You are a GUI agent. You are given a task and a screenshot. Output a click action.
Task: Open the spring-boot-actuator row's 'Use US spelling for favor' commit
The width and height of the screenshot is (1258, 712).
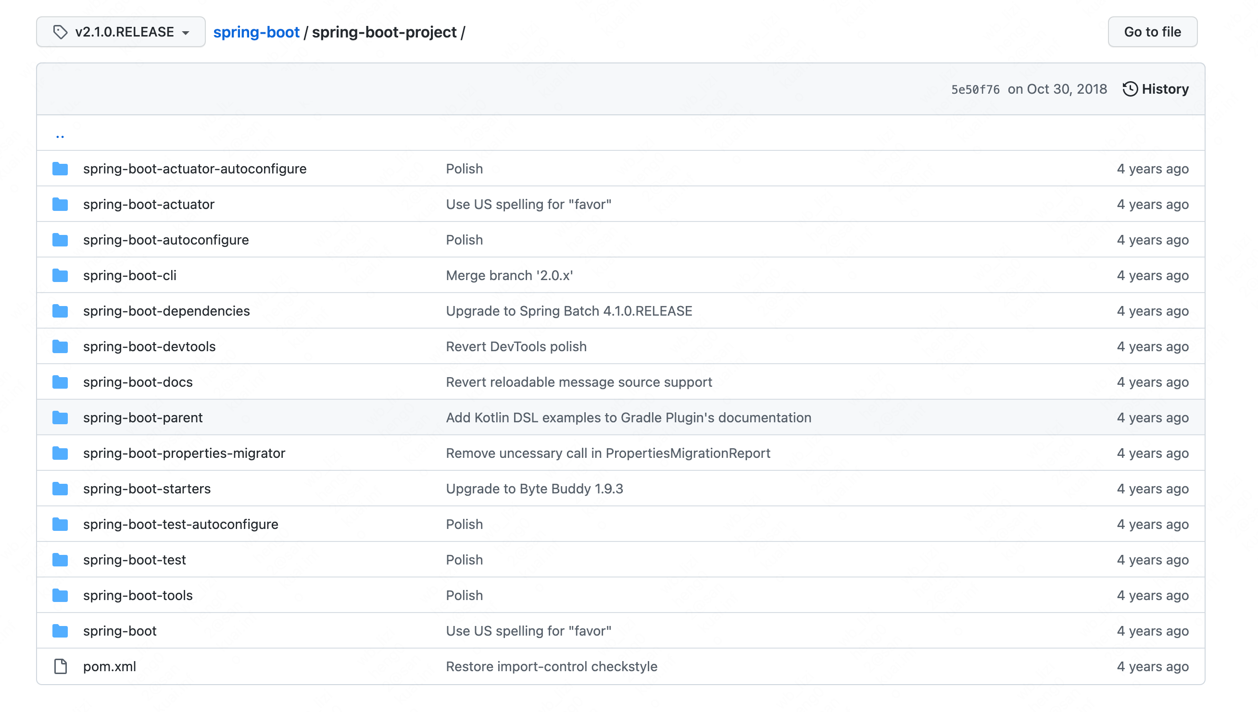[528, 204]
